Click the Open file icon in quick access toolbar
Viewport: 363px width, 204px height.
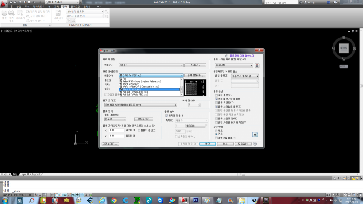point(15,2)
